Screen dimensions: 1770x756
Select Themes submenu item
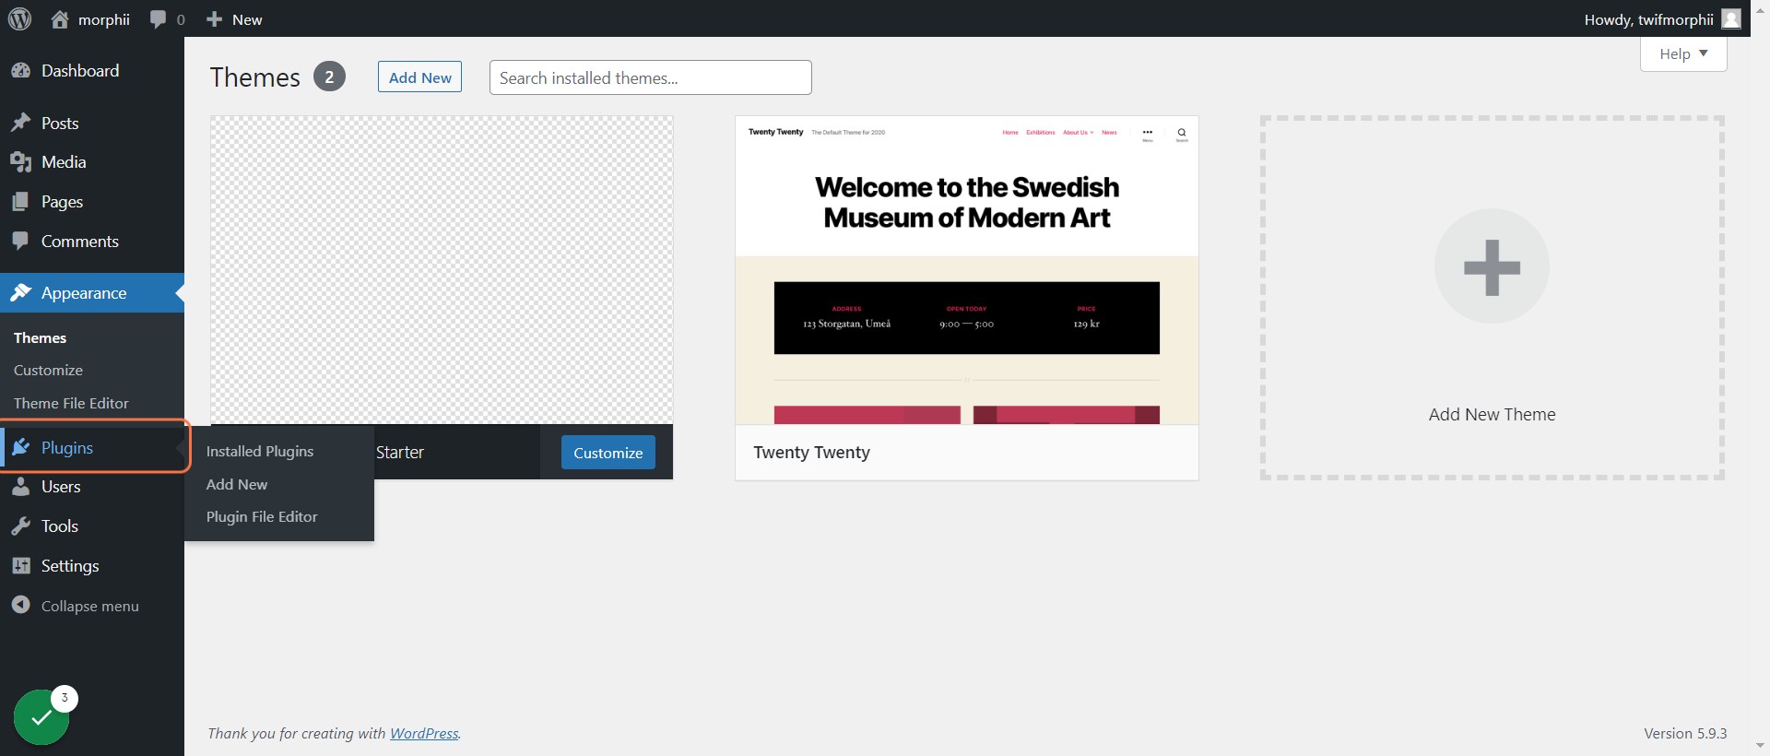[40, 337]
